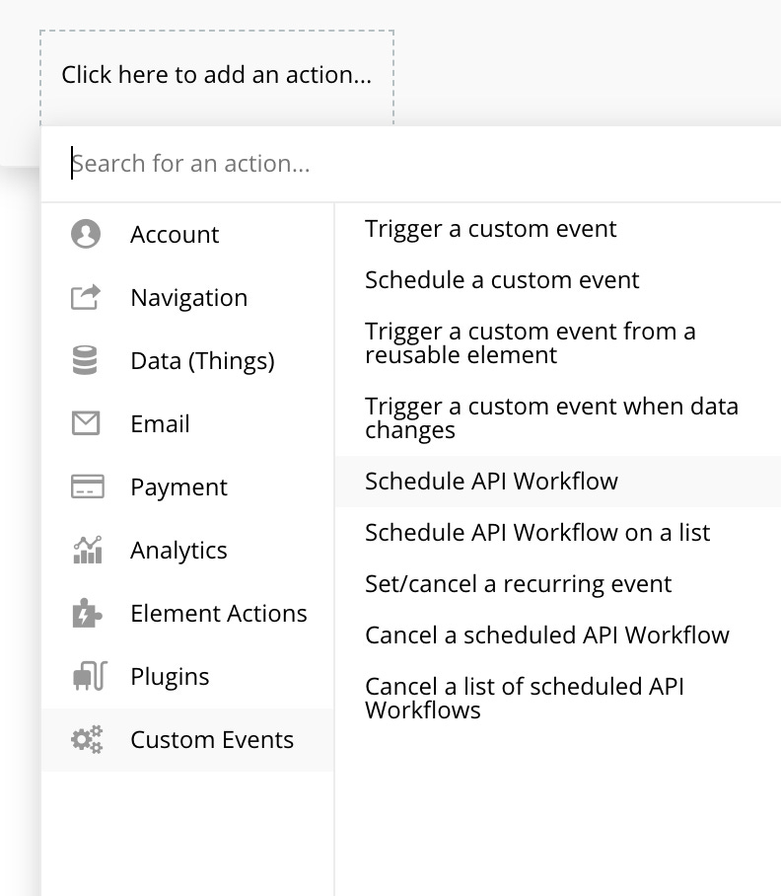Select the Email category

tap(187, 424)
